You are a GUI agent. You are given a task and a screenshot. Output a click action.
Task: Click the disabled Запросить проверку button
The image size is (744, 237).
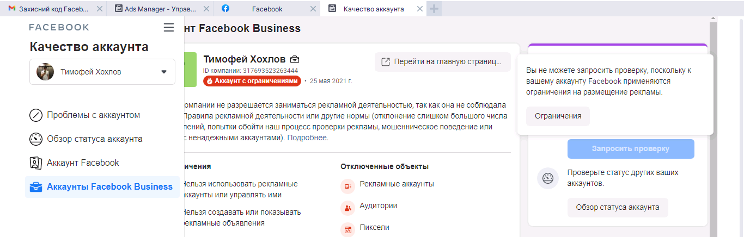[631, 149]
